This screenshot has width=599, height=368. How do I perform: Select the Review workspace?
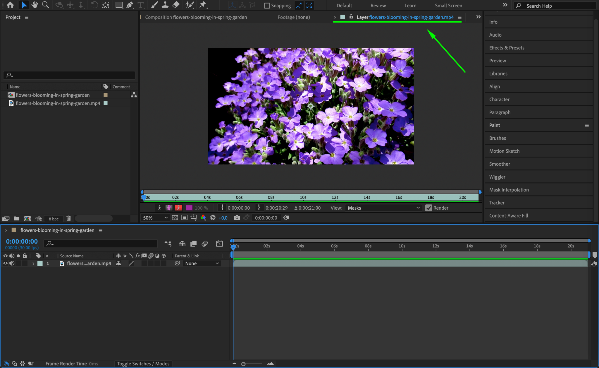pos(378,6)
